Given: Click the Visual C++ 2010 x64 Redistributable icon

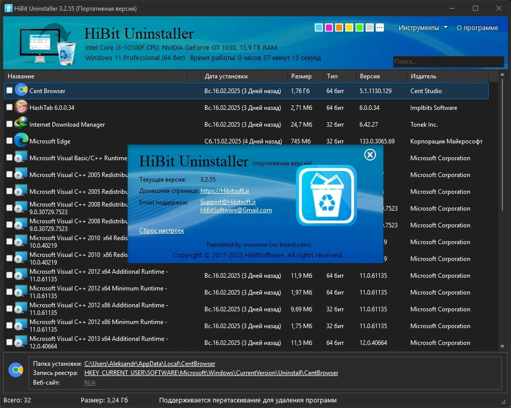Looking at the screenshot, I should coord(21,241).
